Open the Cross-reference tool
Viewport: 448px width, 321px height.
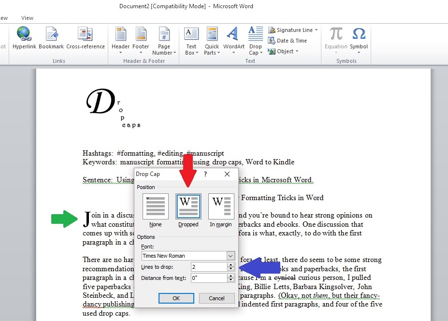pos(86,37)
